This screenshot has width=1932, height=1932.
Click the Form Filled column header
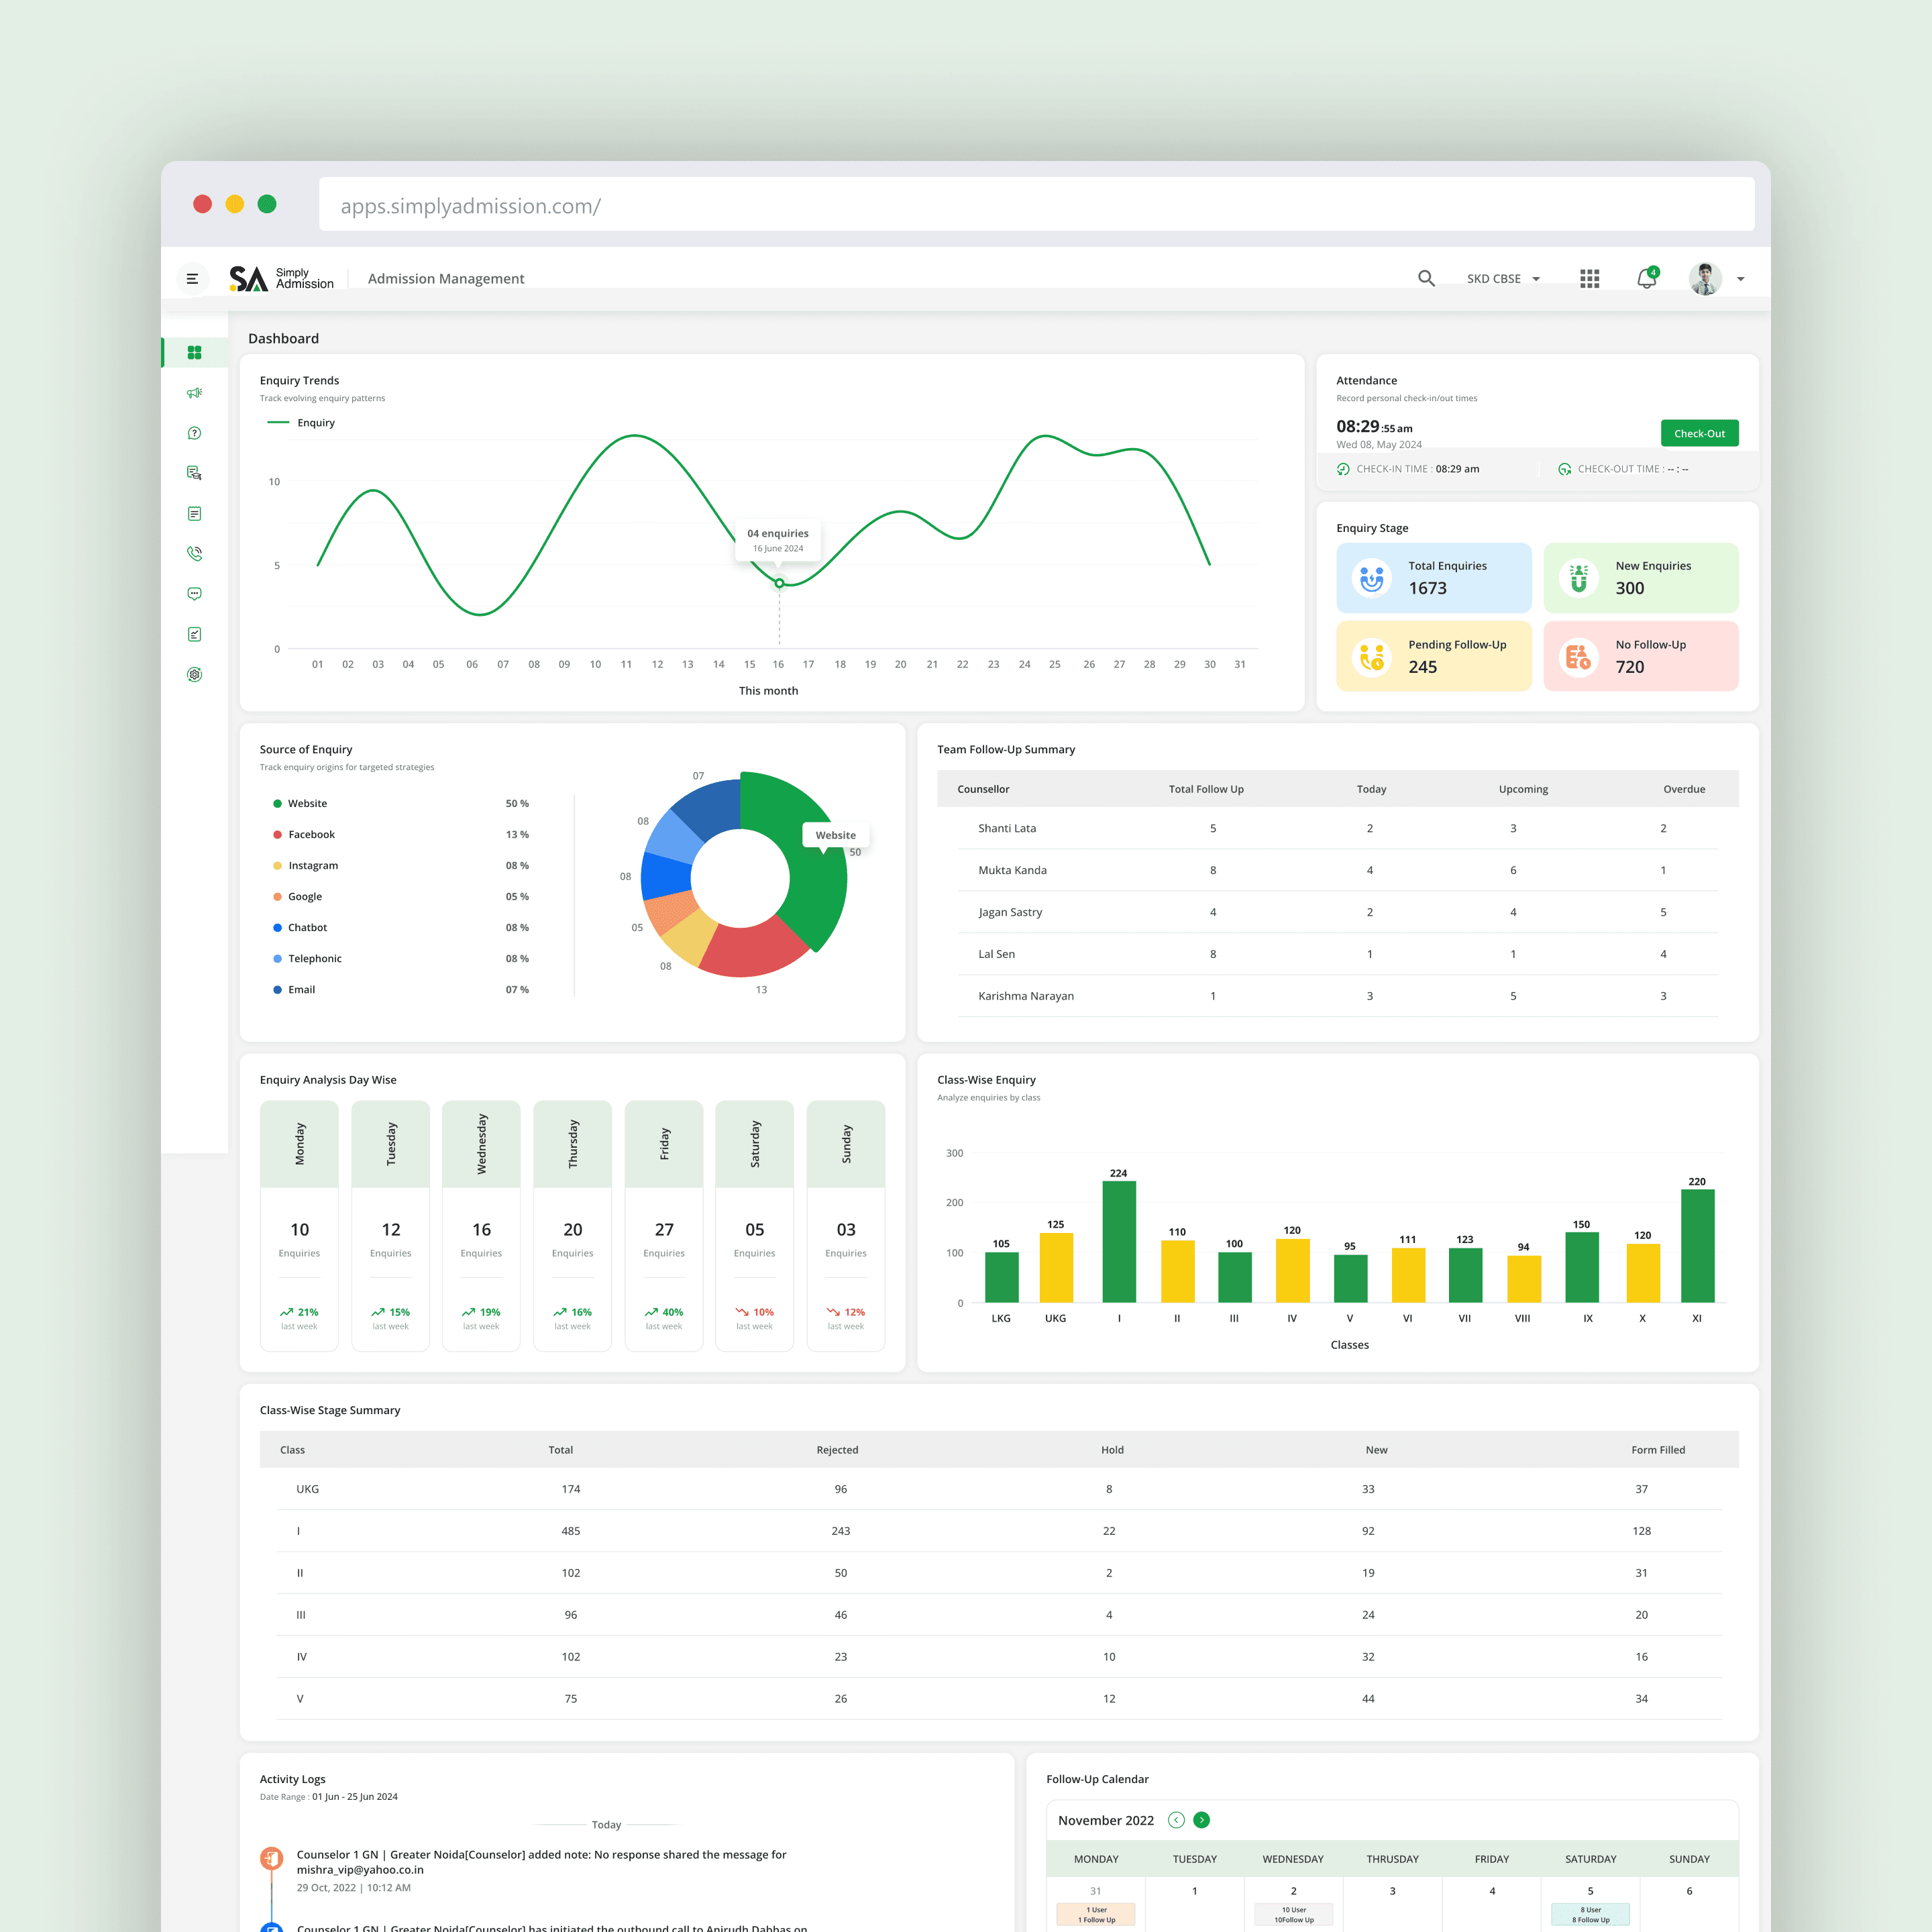1658,1449
